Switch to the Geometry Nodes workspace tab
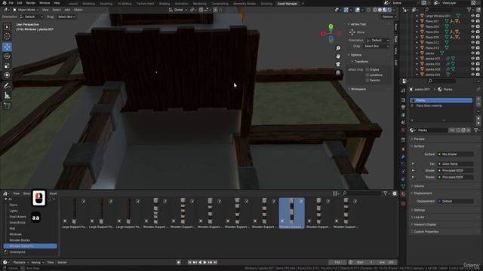The height and width of the screenshot is (271, 483). click(x=245, y=4)
